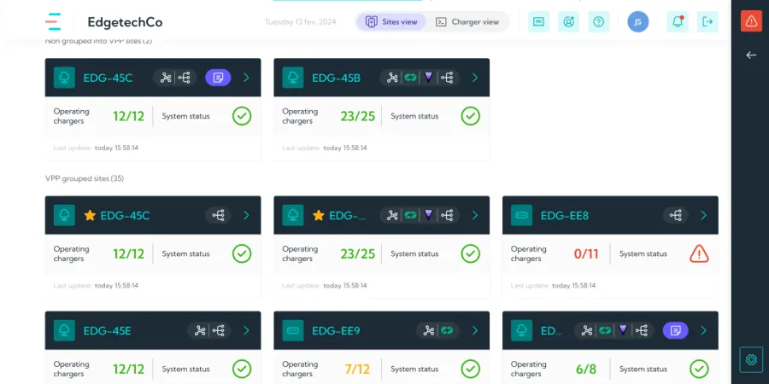The height and width of the screenshot is (384, 769).
Task: Click the hierarchy icon on EDG-45E card
Action: coord(218,330)
